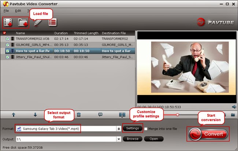Click film icon beside How to spot a liar.flv
The width and height of the screenshot is (238, 151).
12,51
